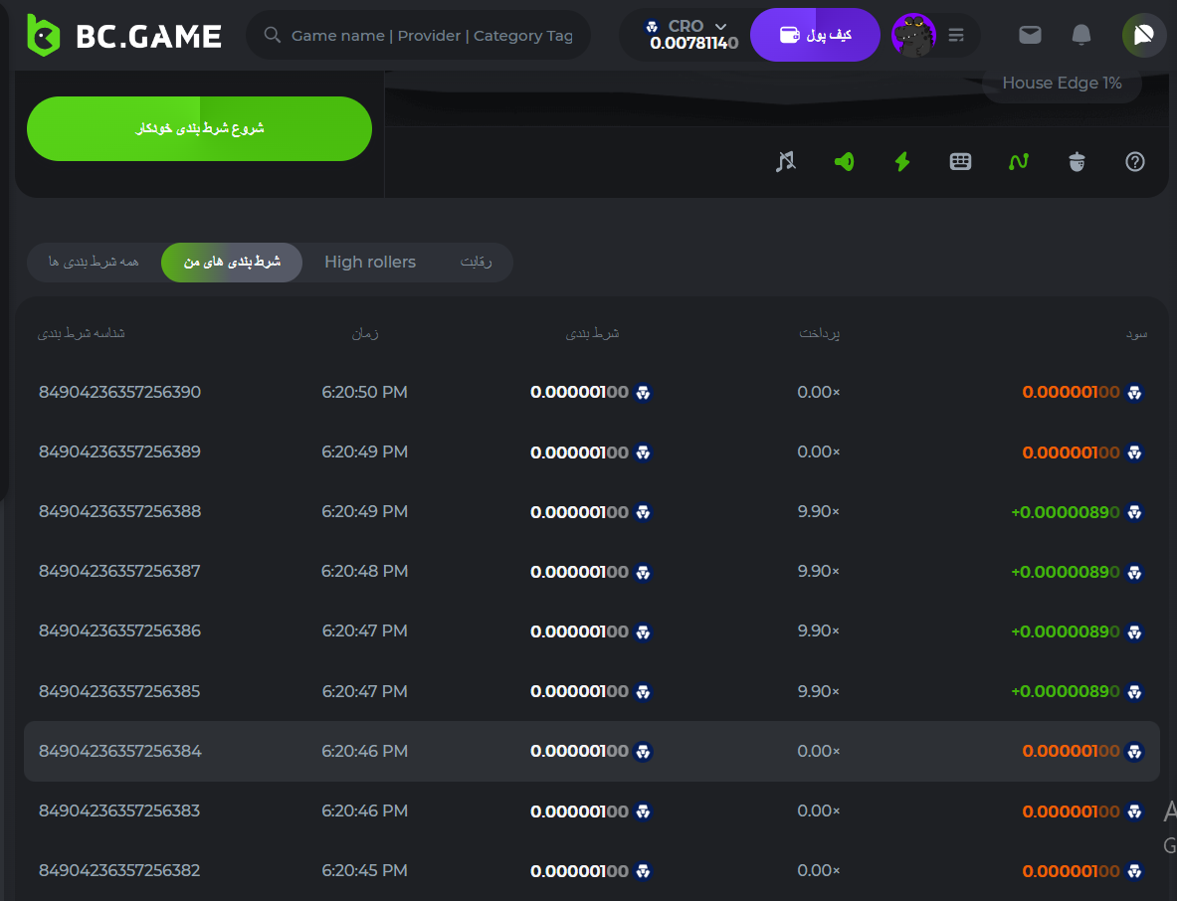Open the chat bubble icon

[x=1144, y=36]
